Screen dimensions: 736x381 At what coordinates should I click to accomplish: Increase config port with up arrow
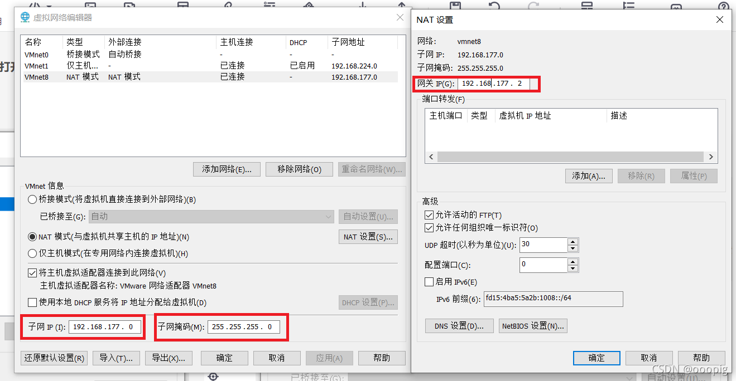(x=573, y=261)
